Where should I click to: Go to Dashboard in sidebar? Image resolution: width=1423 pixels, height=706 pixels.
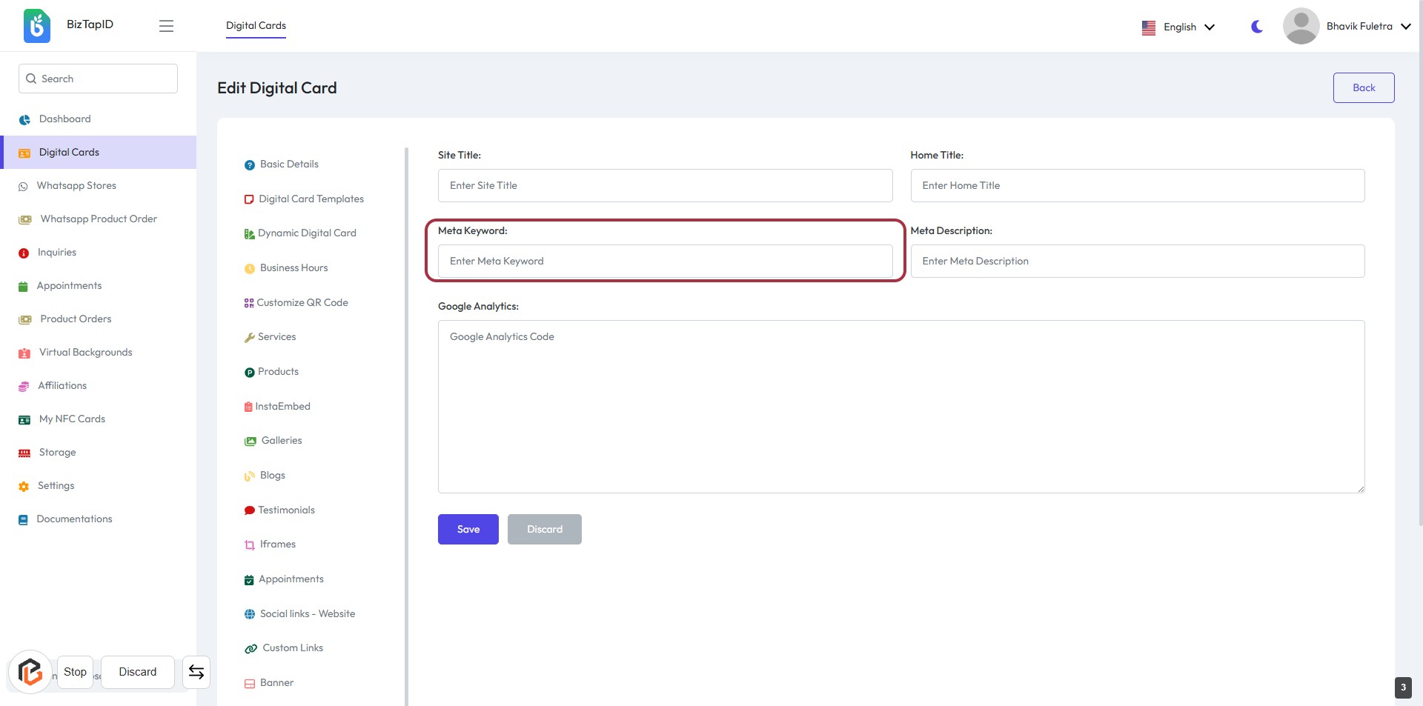(x=64, y=119)
